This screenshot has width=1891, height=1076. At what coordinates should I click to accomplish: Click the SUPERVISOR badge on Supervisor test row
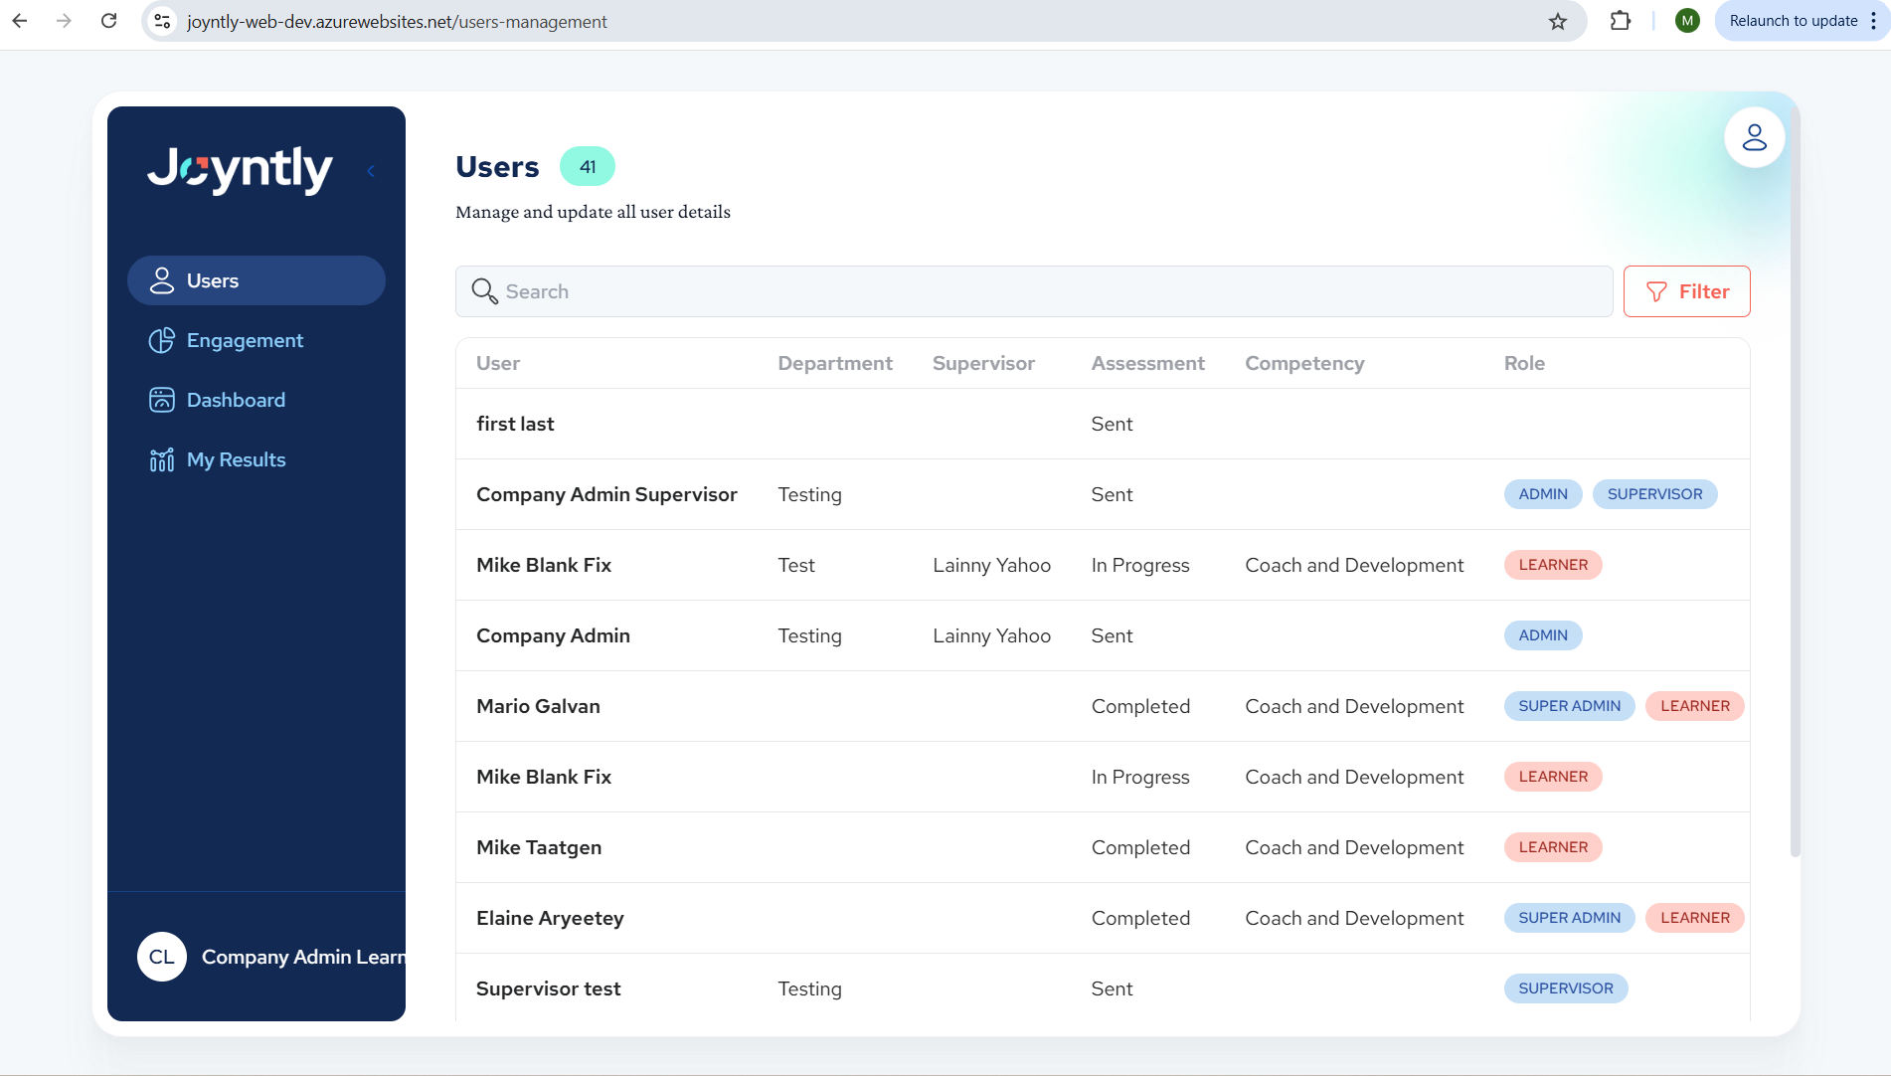(1565, 988)
